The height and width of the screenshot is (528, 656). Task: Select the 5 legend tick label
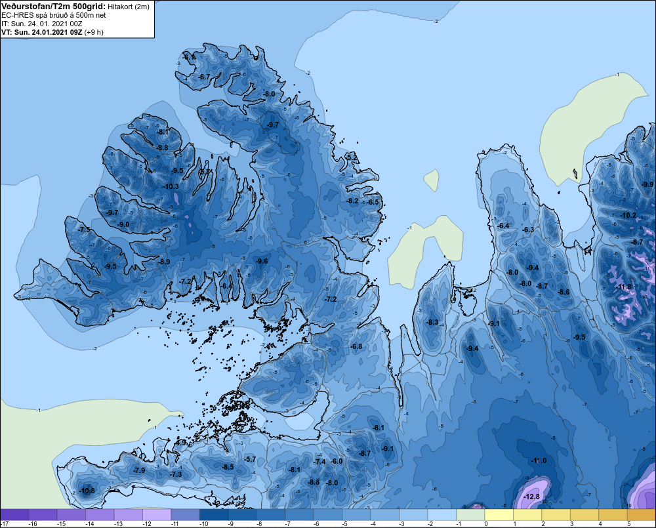(628, 524)
